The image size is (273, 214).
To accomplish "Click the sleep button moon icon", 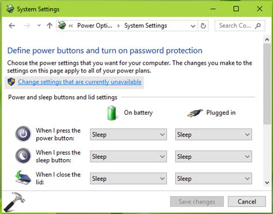I will 23,156.
